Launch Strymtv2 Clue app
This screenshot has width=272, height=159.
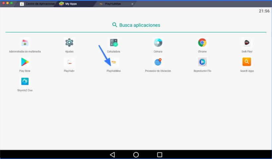pyautogui.click(x=25, y=81)
